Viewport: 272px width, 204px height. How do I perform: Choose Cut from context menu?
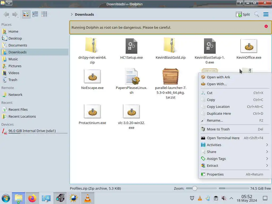pyautogui.click(x=235, y=93)
